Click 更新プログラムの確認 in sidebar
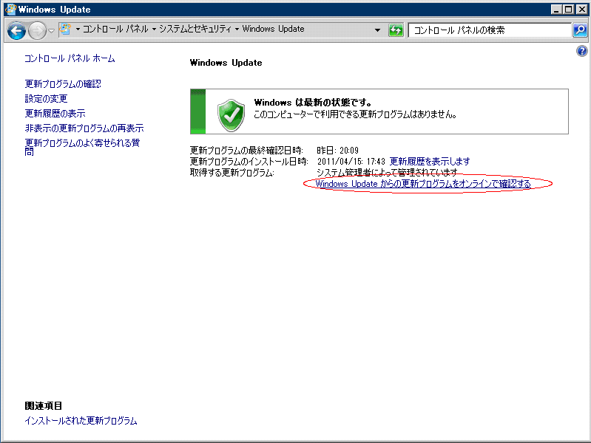The image size is (591, 443). 63,83
